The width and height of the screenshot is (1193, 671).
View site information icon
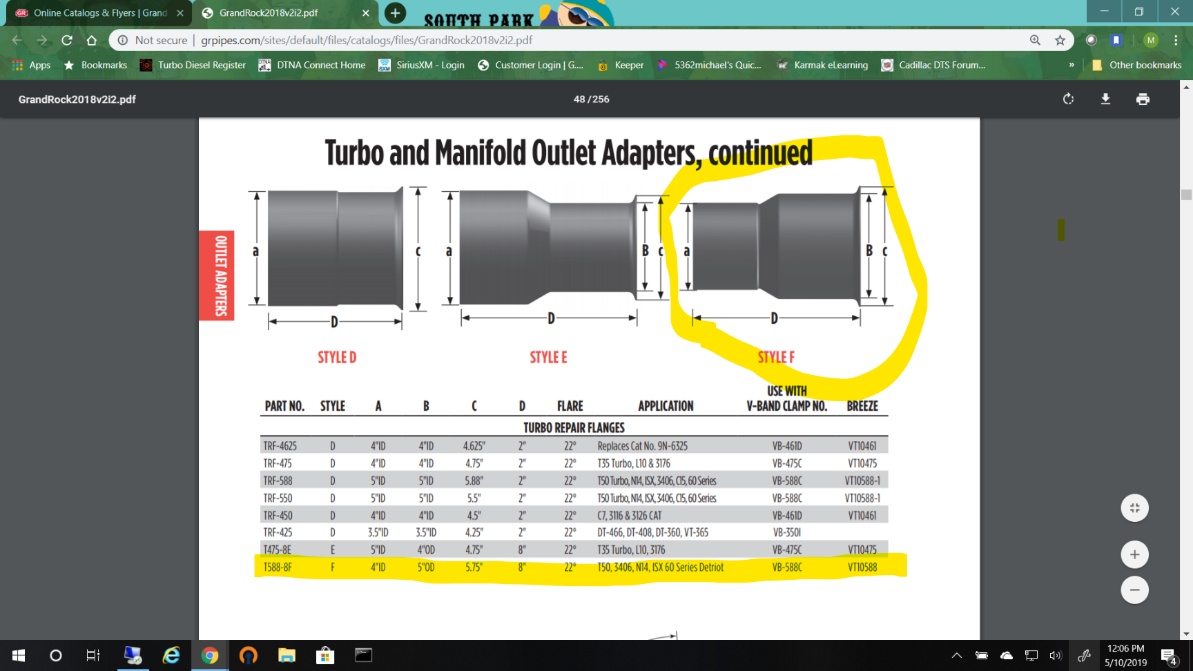tap(123, 40)
